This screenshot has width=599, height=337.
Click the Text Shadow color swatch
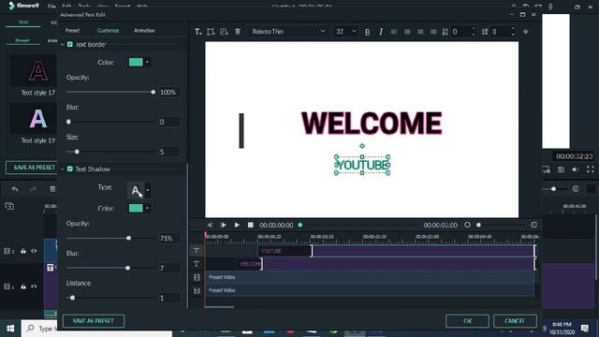(136, 208)
